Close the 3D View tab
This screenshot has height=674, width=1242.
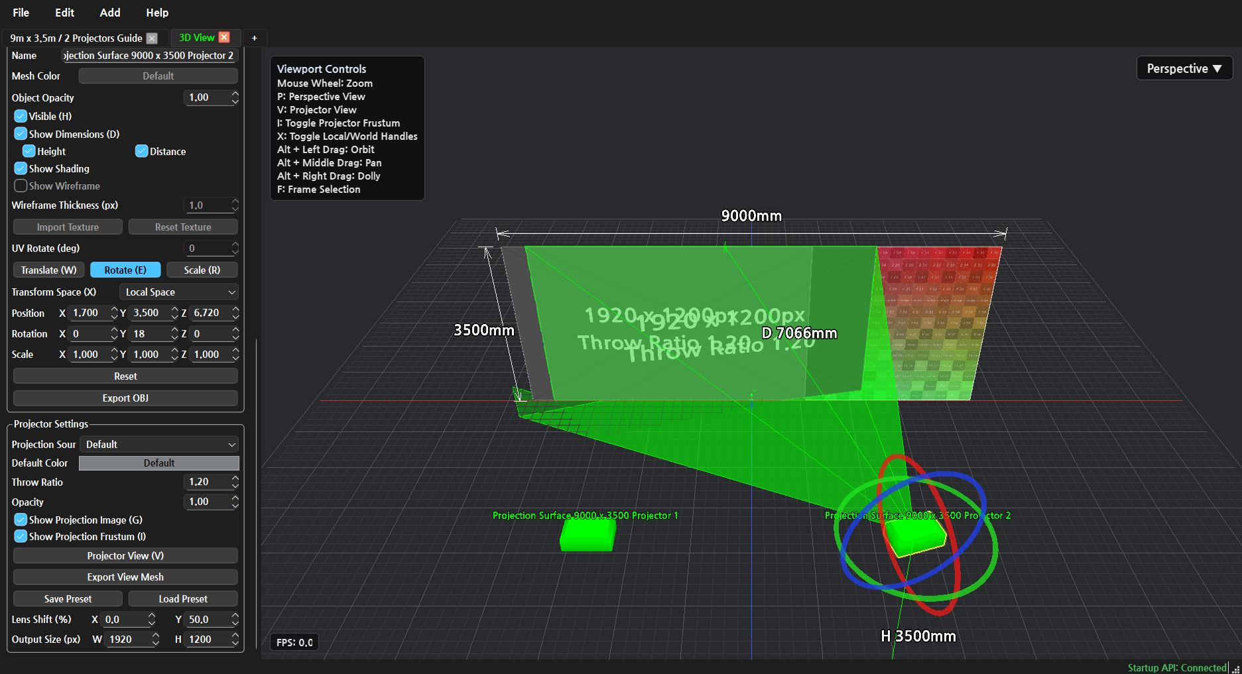click(225, 38)
